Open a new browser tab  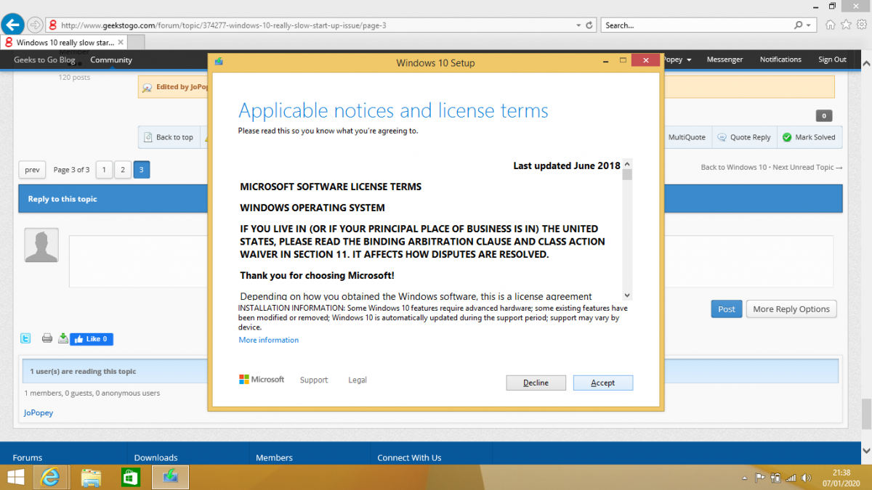pos(135,42)
